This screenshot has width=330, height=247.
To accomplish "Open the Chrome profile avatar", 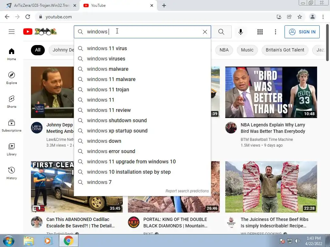I will tap(313, 17).
